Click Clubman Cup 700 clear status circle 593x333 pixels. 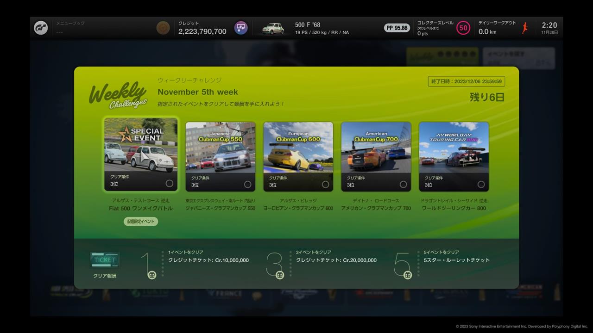404,185
